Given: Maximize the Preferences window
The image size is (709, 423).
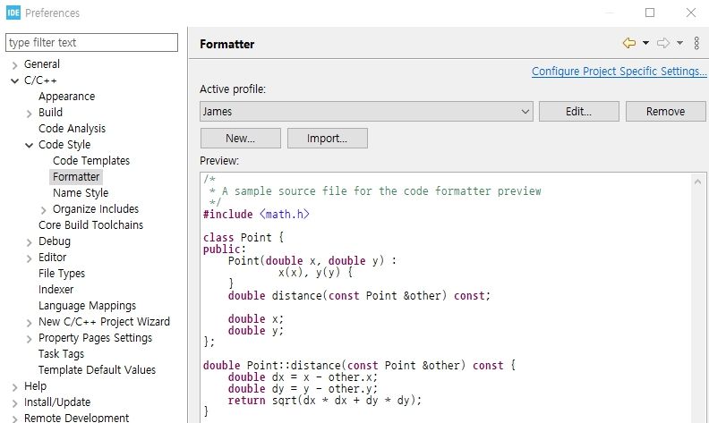Looking at the screenshot, I should [650, 13].
